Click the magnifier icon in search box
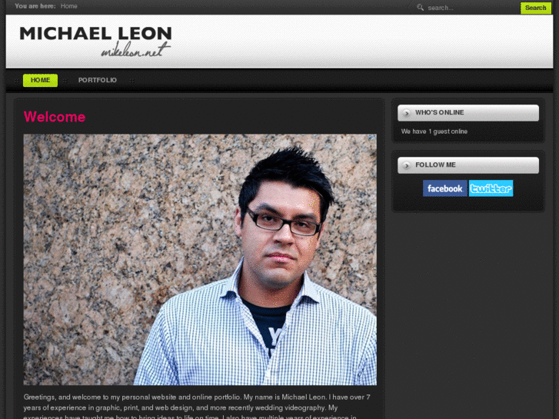Image resolution: width=559 pixels, height=419 pixels. [x=420, y=7]
